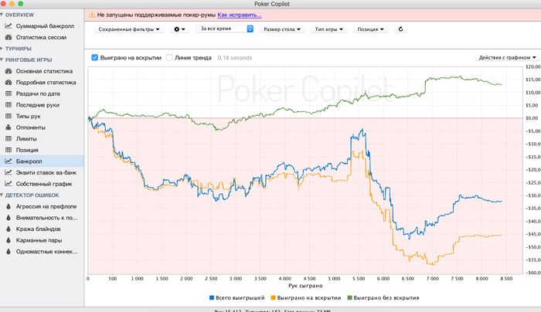
Task: Open the За все время period selector
Action: [225, 29]
